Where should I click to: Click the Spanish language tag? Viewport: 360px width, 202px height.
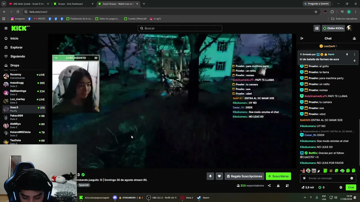click(84, 185)
